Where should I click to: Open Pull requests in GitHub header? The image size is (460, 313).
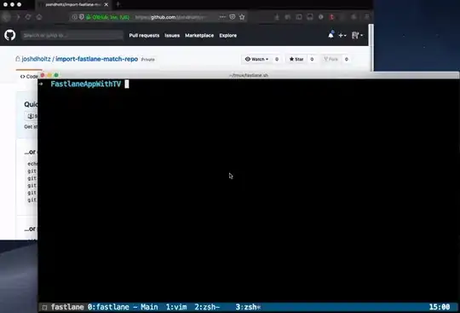pyautogui.click(x=144, y=35)
